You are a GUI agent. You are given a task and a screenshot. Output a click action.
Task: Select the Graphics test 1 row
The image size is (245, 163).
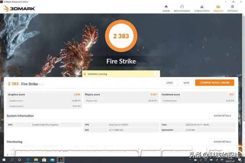pos(44,101)
